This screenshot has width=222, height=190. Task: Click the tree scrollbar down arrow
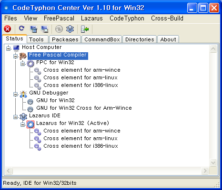[213, 162]
